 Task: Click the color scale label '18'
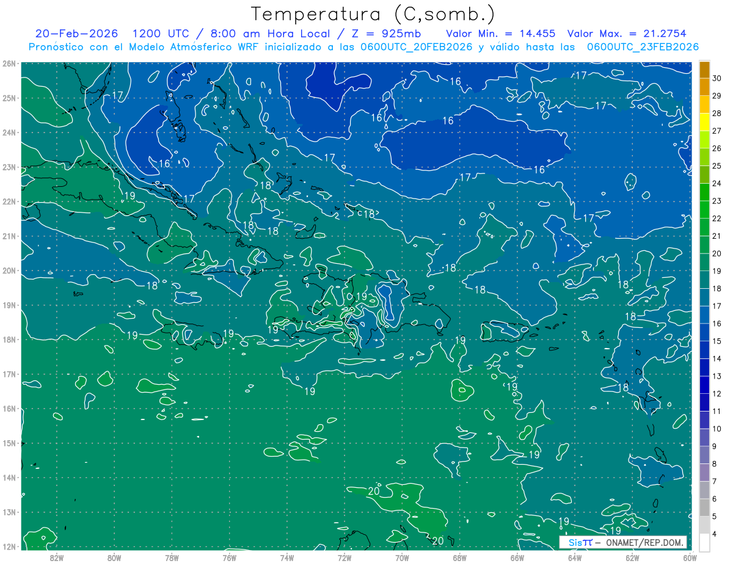pos(717,288)
